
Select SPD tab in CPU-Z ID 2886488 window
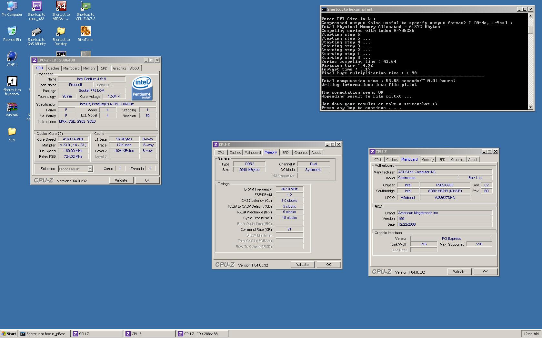point(104,68)
